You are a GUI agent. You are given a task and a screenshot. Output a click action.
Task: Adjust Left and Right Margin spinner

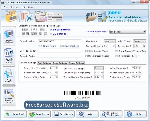pos(102,73)
